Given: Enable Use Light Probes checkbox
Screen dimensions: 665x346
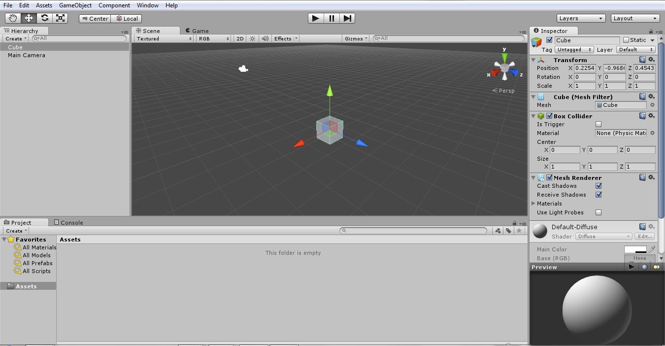Looking at the screenshot, I should tap(598, 212).
